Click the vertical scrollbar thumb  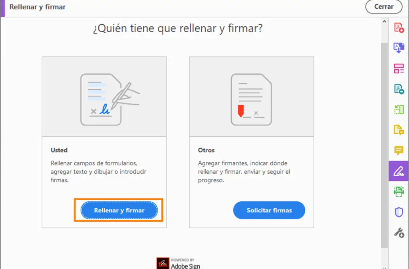point(384,145)
